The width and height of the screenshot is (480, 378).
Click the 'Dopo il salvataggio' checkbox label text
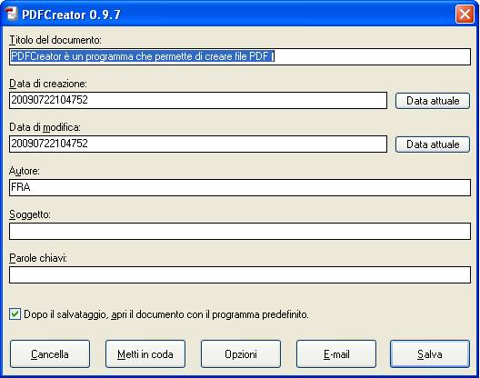click(x=166, y=314)
